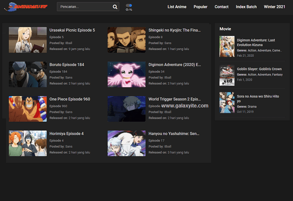Open the List Anime menu
This screenshot has height=201, width=293.
point(177,7)
